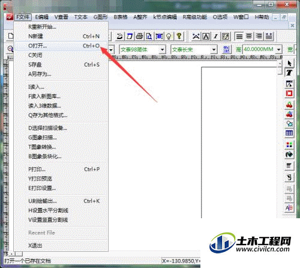
Task: Choose N新建 from the File menu
Action: (x=62, y=36)
